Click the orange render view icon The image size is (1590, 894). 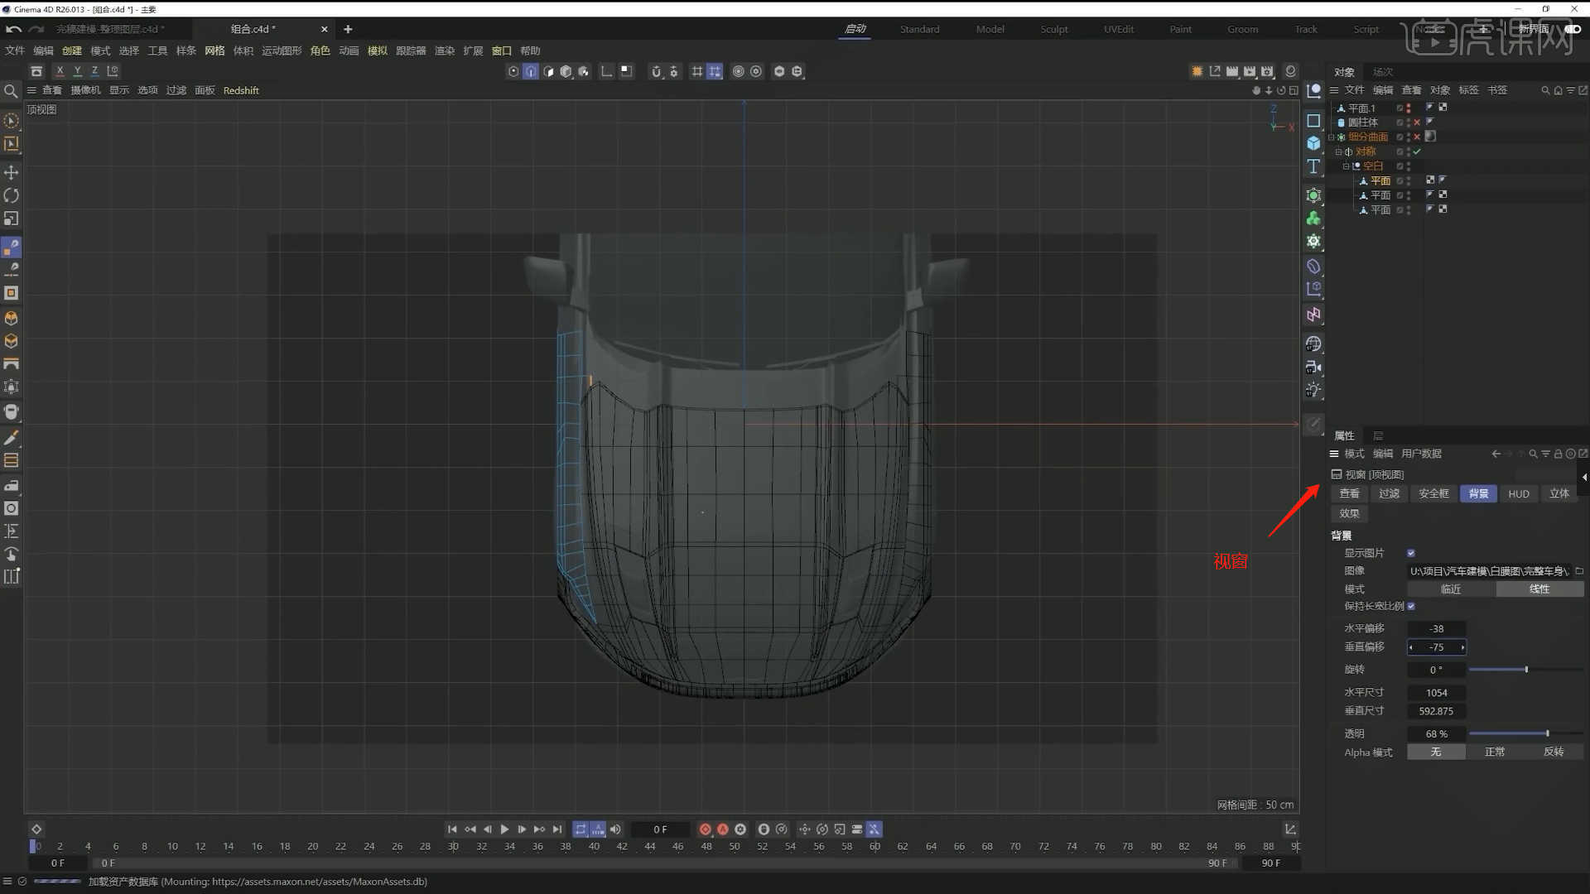click(x=1197, y=71)
